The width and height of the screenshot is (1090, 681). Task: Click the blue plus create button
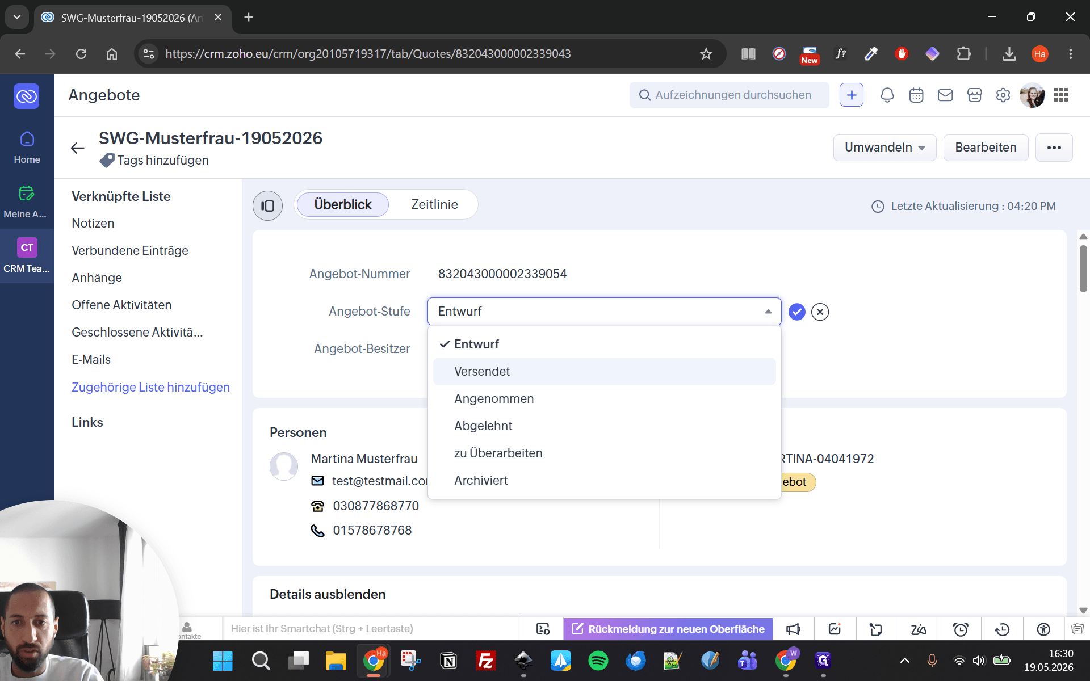[852, 95]
